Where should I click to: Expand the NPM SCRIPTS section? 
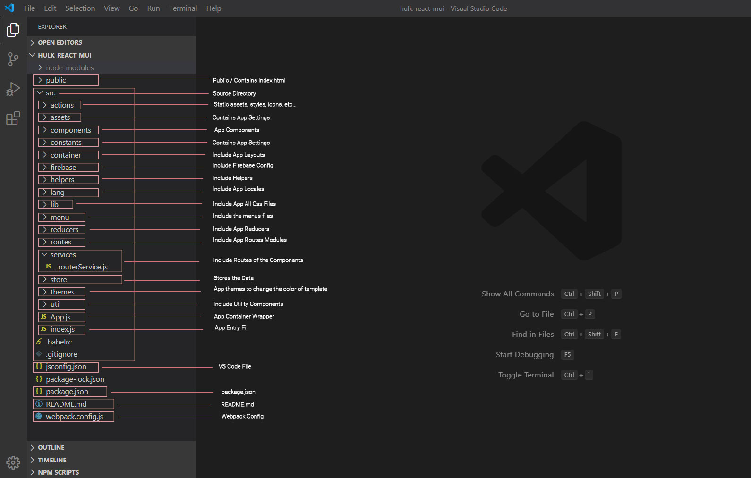58,472
